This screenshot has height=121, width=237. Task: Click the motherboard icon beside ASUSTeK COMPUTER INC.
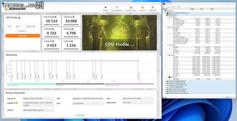coord(167,13)
